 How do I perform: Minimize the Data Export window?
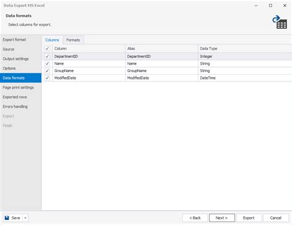[256, 6]
